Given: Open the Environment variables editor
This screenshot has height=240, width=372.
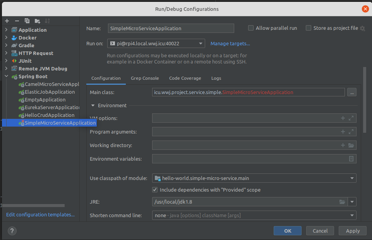Looking at the screenshot, I should (x=351, y=159).
